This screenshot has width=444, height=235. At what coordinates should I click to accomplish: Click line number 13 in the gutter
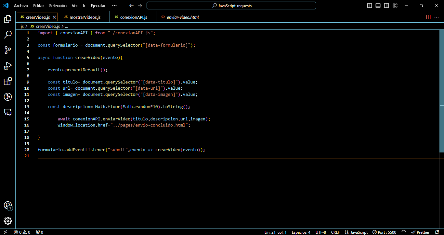coord(27,106)
